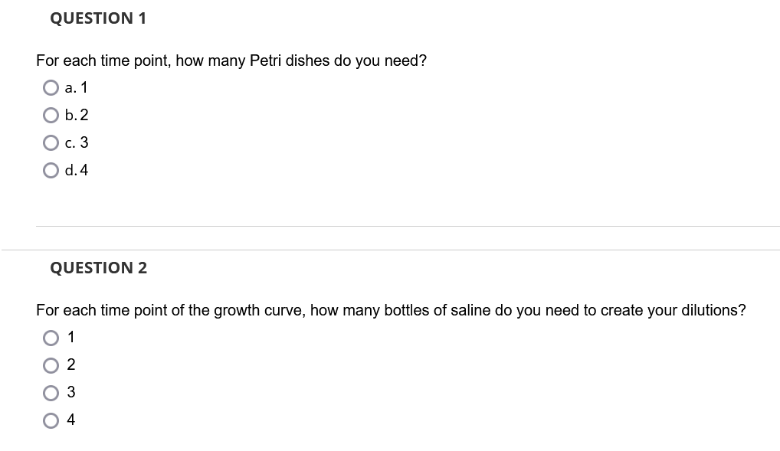780x451 pixels.
Task: Choose radio button for answer 3 in Question 2
Action: point(51,394)
